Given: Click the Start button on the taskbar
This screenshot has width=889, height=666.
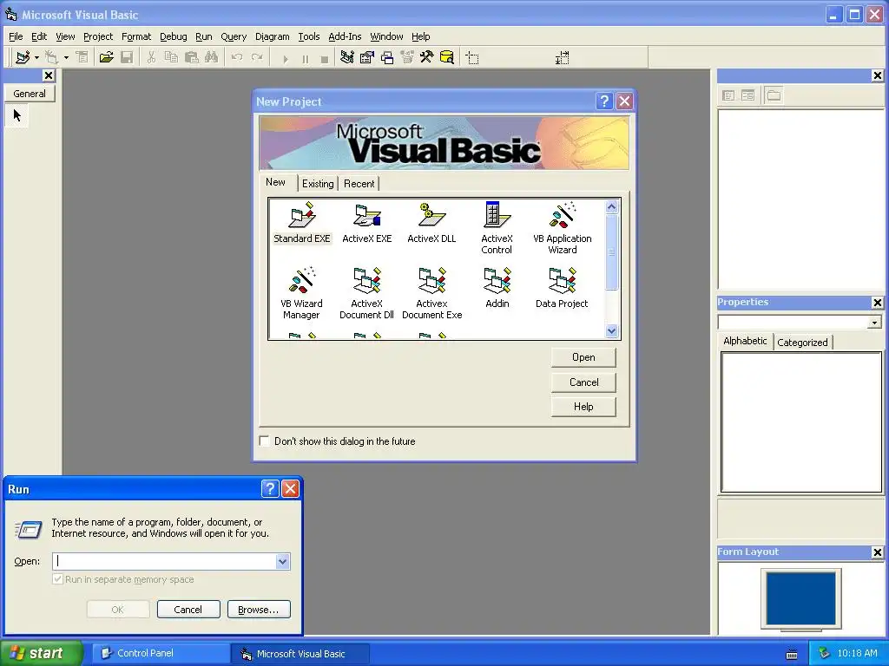Looking at the screenshot, I should tap(41, 653).
